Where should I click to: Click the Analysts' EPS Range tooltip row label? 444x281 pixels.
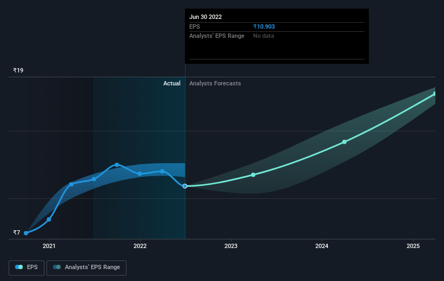pos(217,36)
